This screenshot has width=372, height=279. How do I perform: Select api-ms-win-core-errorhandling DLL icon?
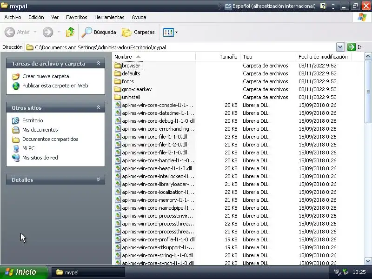click(x=118, y=129)
